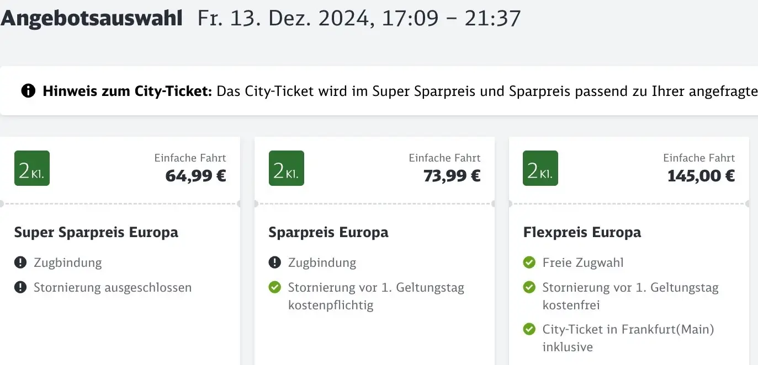This screenshot has height=365, width=758.
Task: Click the Zugbindung warning icon under Sparpreis Europa
Action: point(275,262)
